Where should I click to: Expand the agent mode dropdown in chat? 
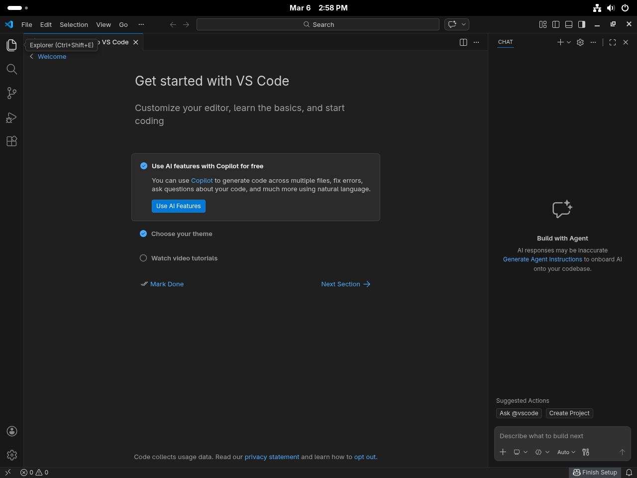[x=542, y=452]
